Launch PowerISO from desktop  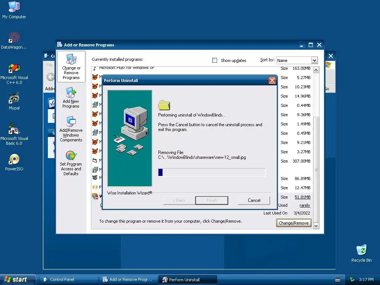point(14,163)
